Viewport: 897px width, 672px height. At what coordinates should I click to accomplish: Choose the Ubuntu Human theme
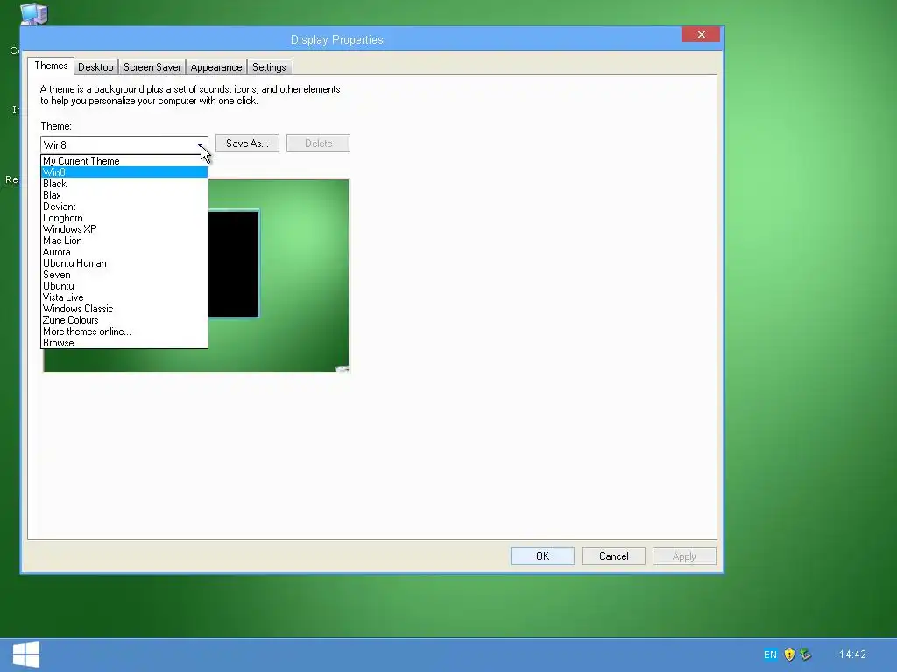(x=124, y=263)
